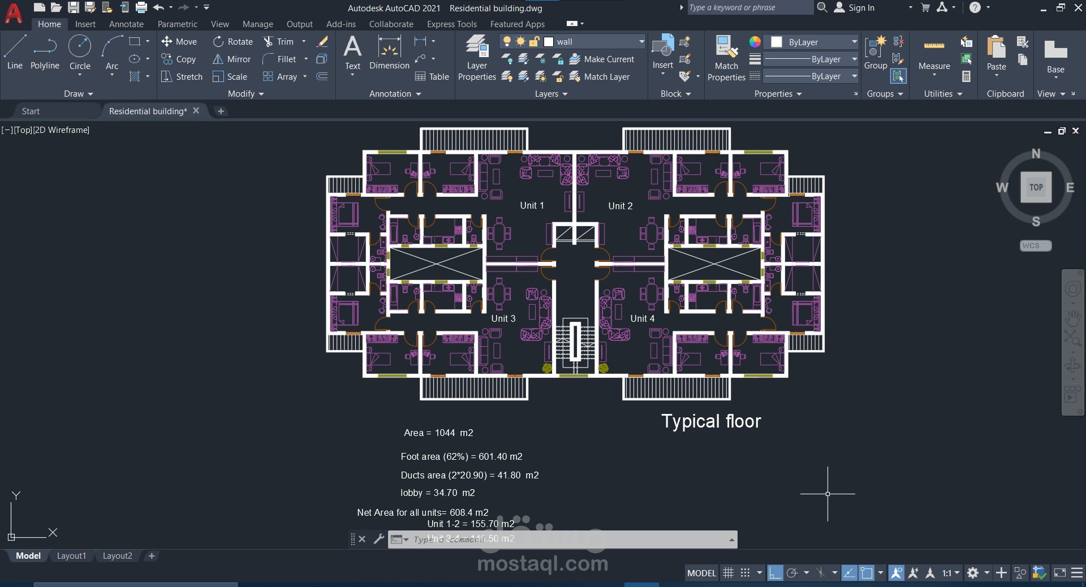This screenshot has width=1086, height=587.
Task: Choose the Mirror tool
Action: pos(231,59)
